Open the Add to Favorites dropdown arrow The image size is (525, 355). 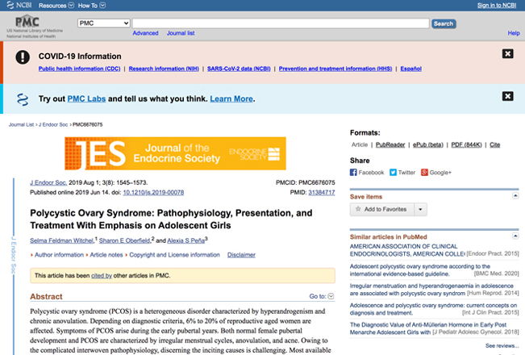point(420,210)
